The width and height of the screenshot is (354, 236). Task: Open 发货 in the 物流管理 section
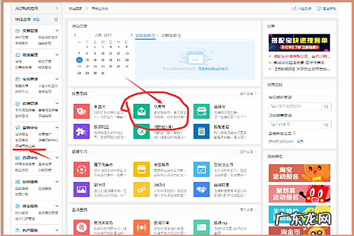(x=18, y=61)
